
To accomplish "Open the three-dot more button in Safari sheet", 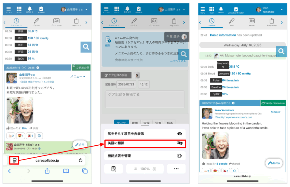I will tap(176, 169).
